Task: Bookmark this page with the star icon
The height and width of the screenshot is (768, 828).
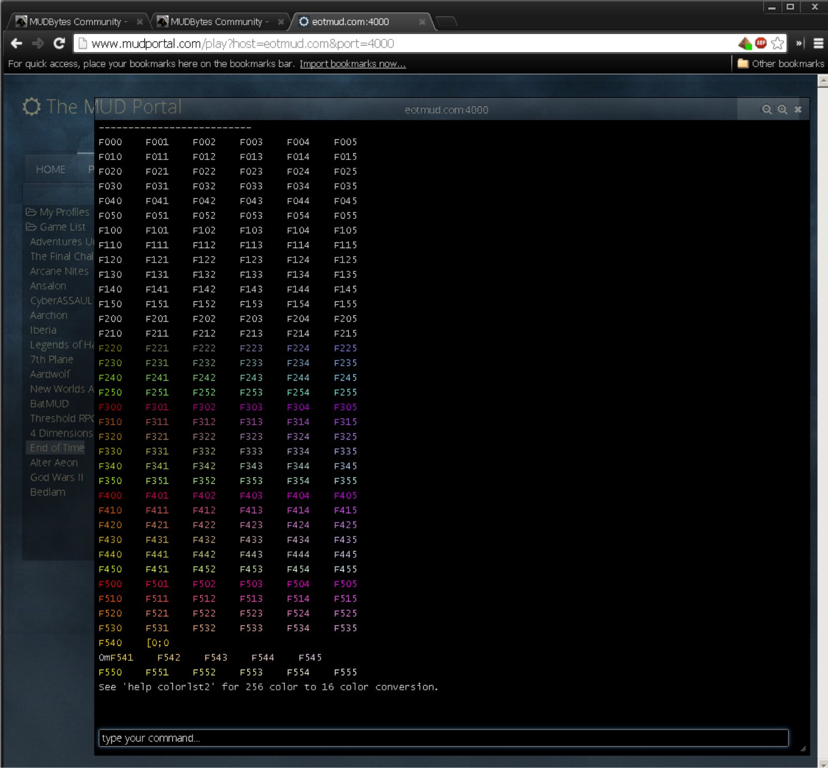Action: point(777,44)
